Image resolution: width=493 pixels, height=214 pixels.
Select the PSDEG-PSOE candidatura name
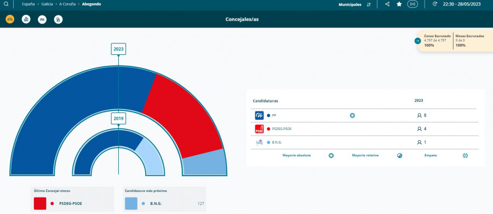tap(282, 129)
